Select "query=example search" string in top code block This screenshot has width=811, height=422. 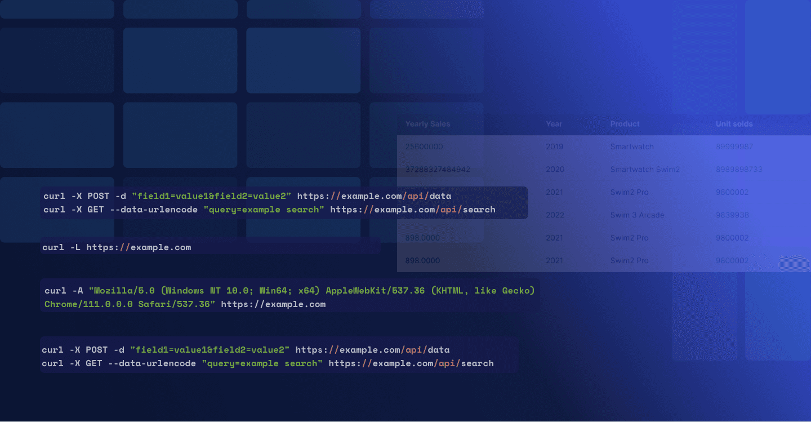point(264,210)
